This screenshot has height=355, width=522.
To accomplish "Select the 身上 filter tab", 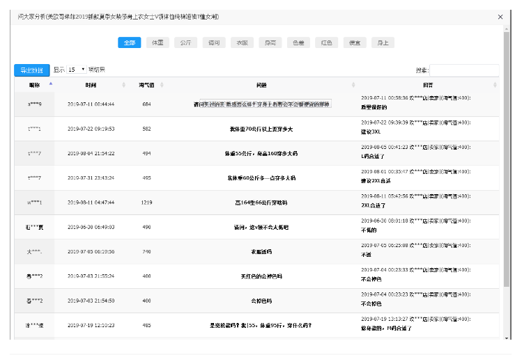I will [383, 42].
